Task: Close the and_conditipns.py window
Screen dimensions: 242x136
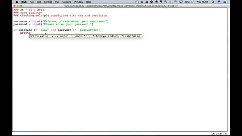Action: (14, 6)
